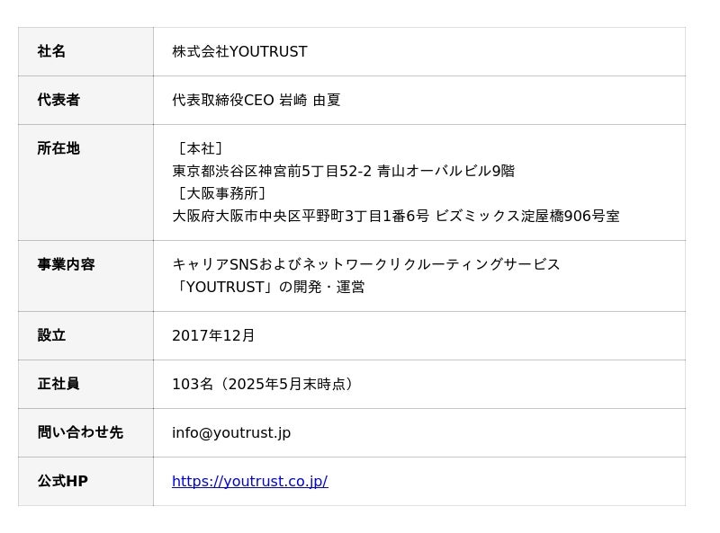Click the 公式HP row header
Image resolution: width=720 pixels, height=533 pixels.
pos(62,482)
